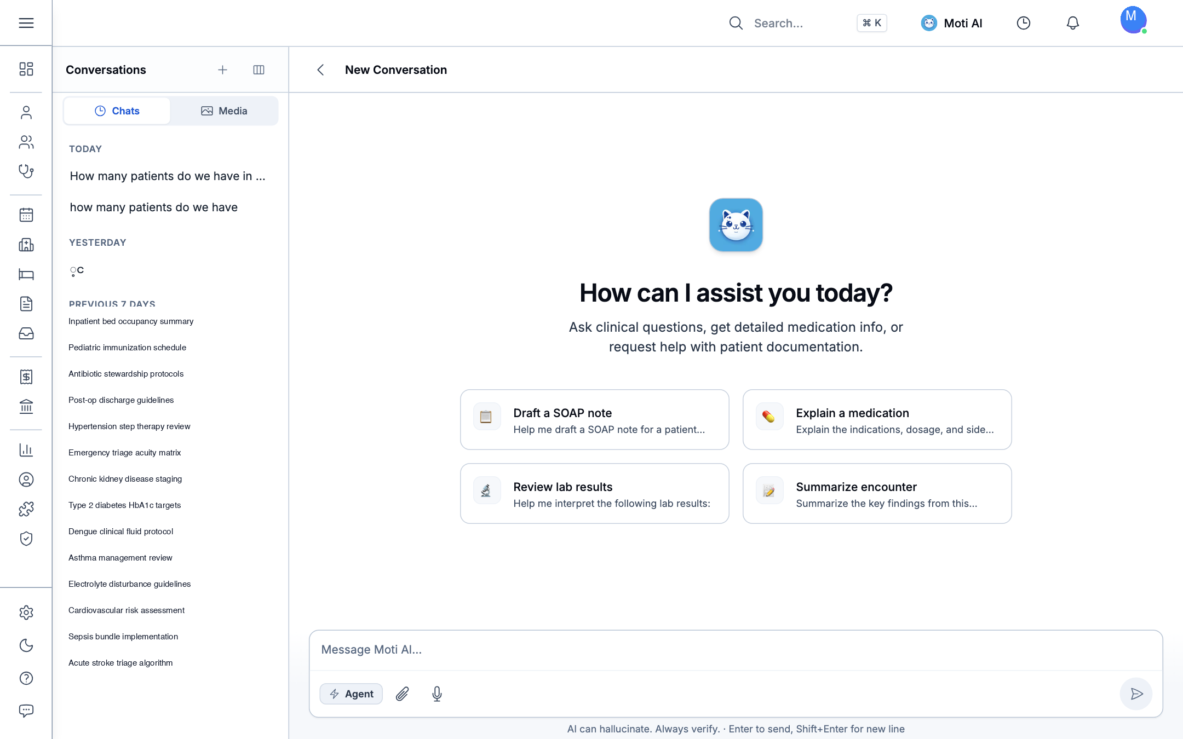
Task: Start voice input with microphone icon
Action: pos(437,694)
